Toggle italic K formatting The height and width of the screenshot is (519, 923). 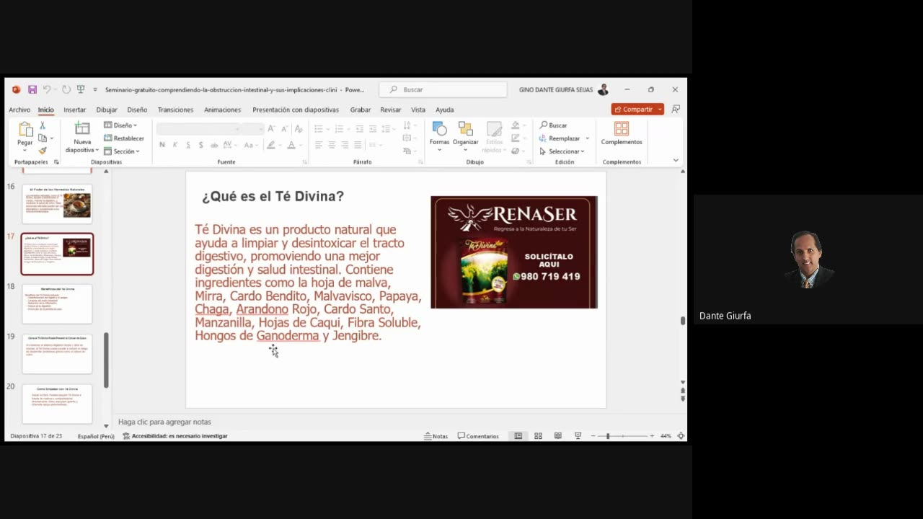tap(175, 145)
